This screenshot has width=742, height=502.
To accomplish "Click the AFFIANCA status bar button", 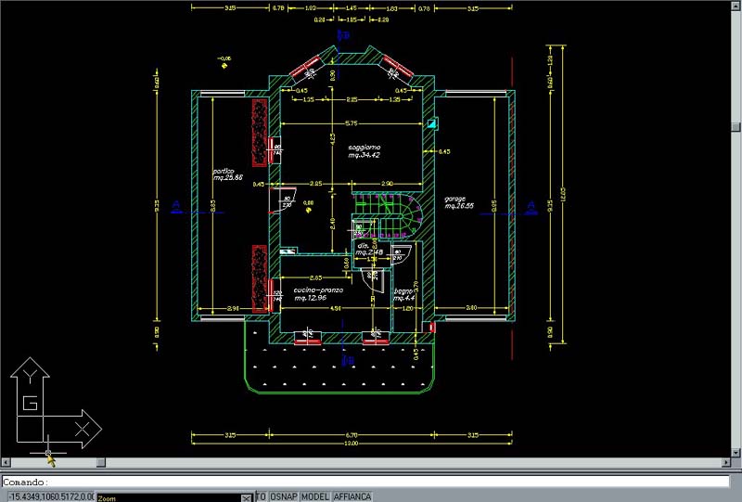I will coord(352,496).
